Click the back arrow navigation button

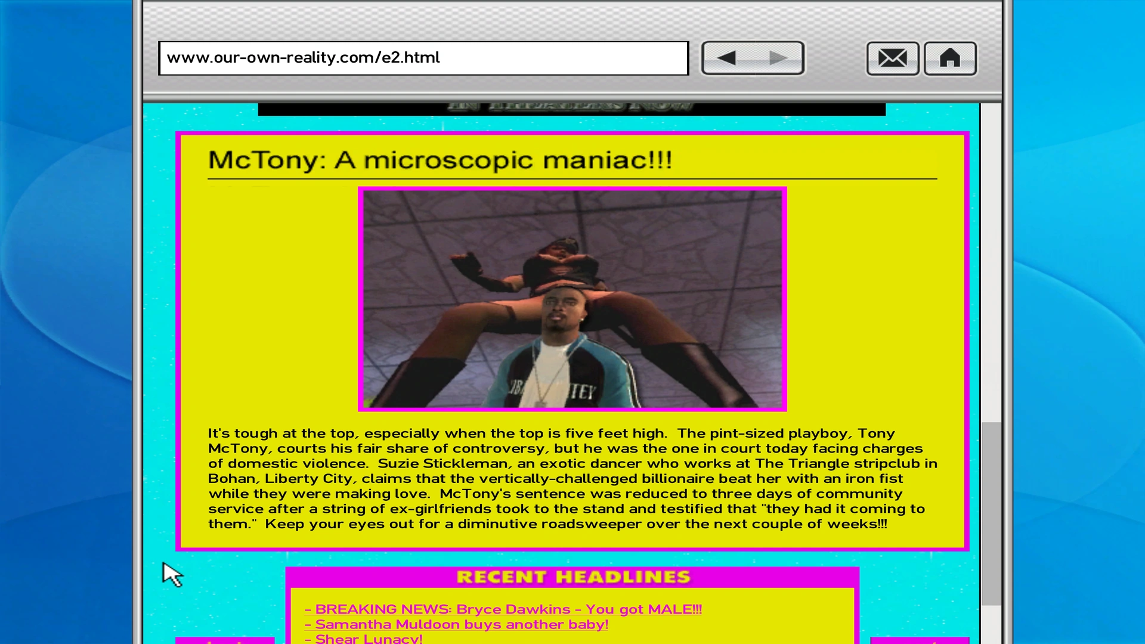[726, 58]
